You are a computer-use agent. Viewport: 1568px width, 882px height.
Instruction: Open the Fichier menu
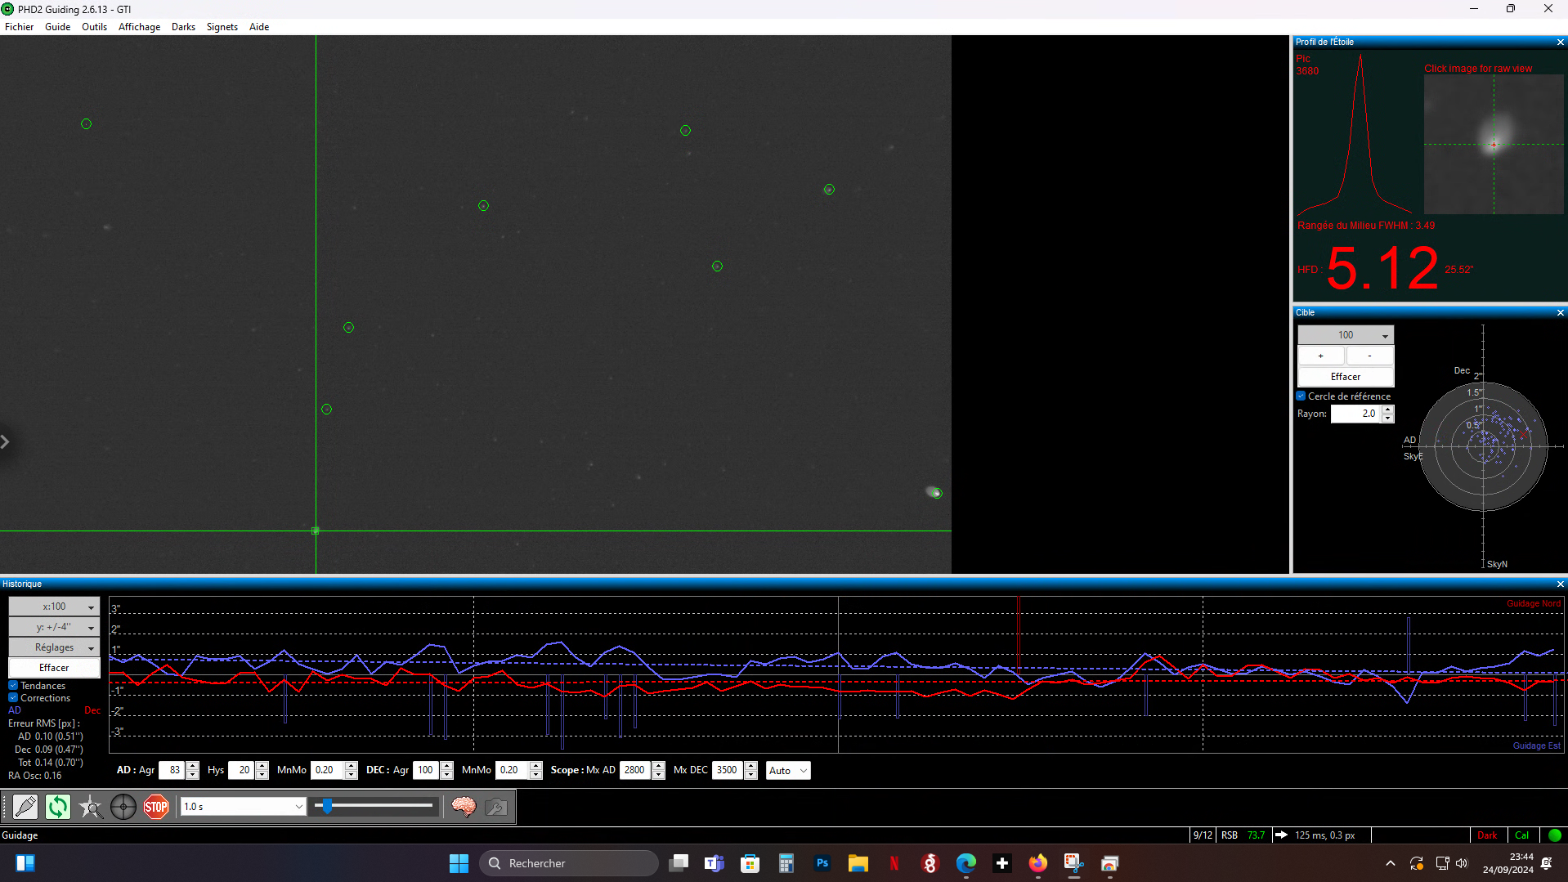[19, 27]
